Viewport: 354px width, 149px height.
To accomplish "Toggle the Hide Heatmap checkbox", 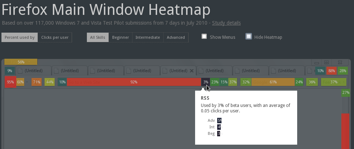I will tap(249, 36).
